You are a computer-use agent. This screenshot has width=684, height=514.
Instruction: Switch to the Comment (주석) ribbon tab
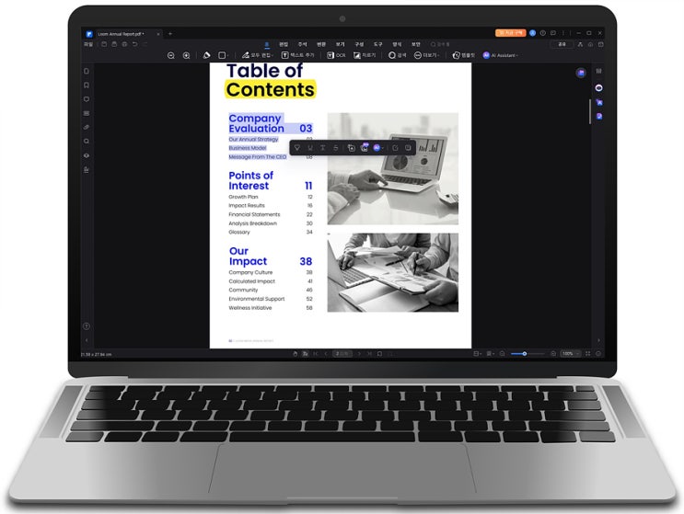pos(302,44)
